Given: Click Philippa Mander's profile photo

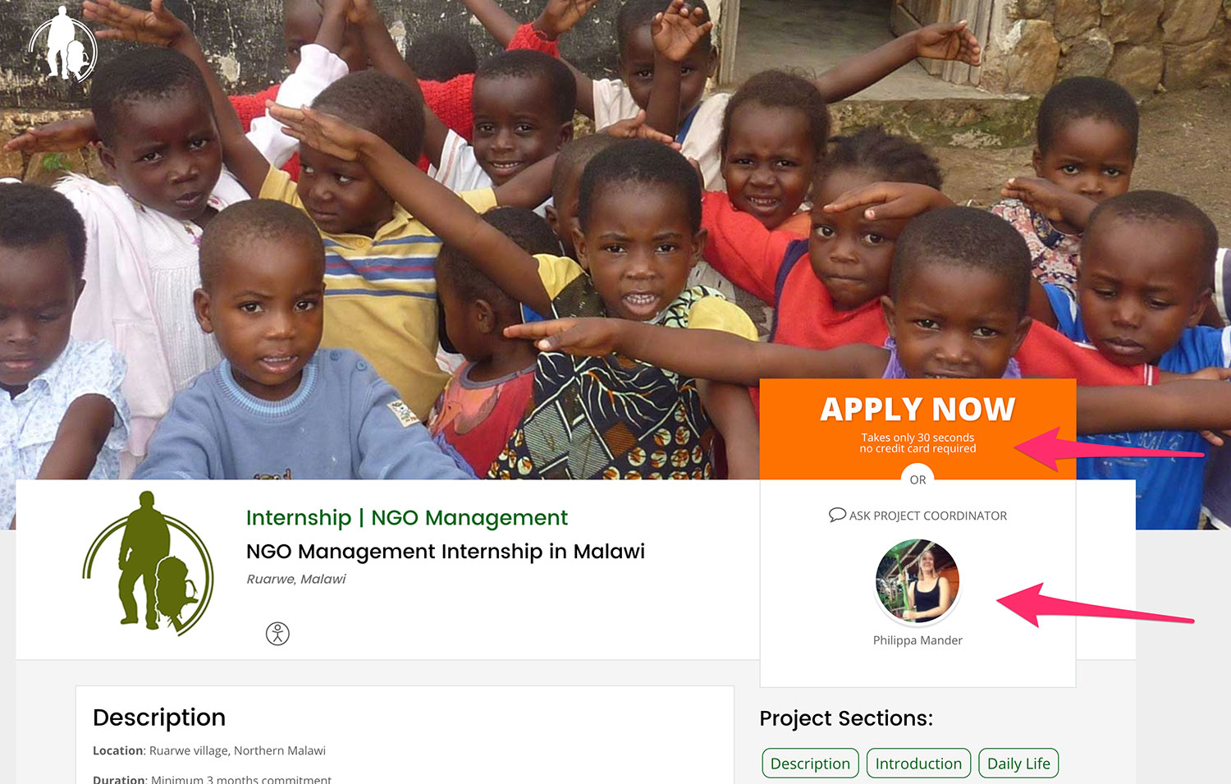Looking at the screenshot, I should click(x=918, y=581).
